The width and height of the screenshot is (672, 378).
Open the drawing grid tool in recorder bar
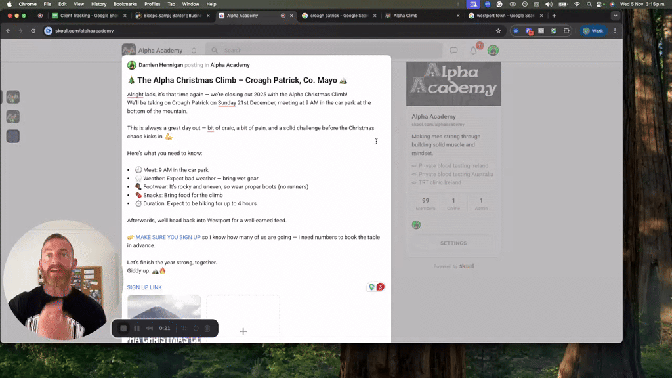tap(184, 328)
